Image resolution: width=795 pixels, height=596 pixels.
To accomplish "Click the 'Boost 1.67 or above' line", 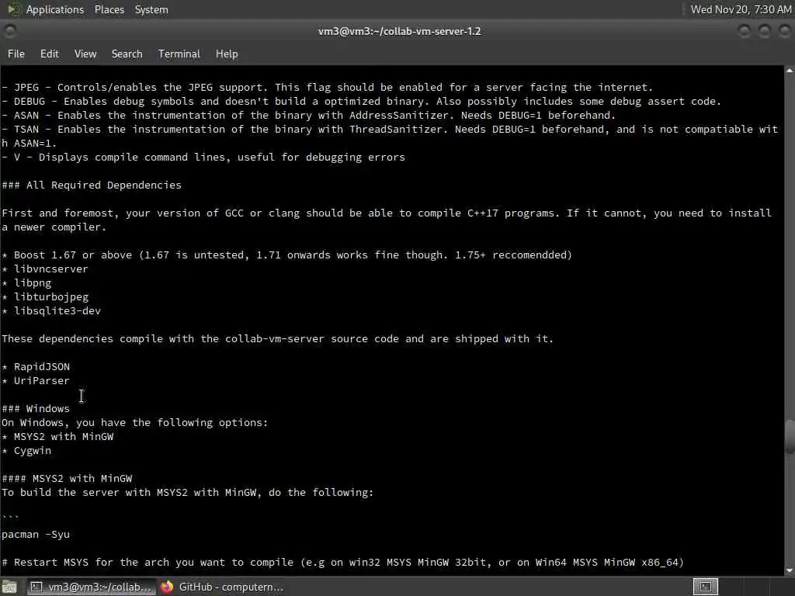I will 286,255.
